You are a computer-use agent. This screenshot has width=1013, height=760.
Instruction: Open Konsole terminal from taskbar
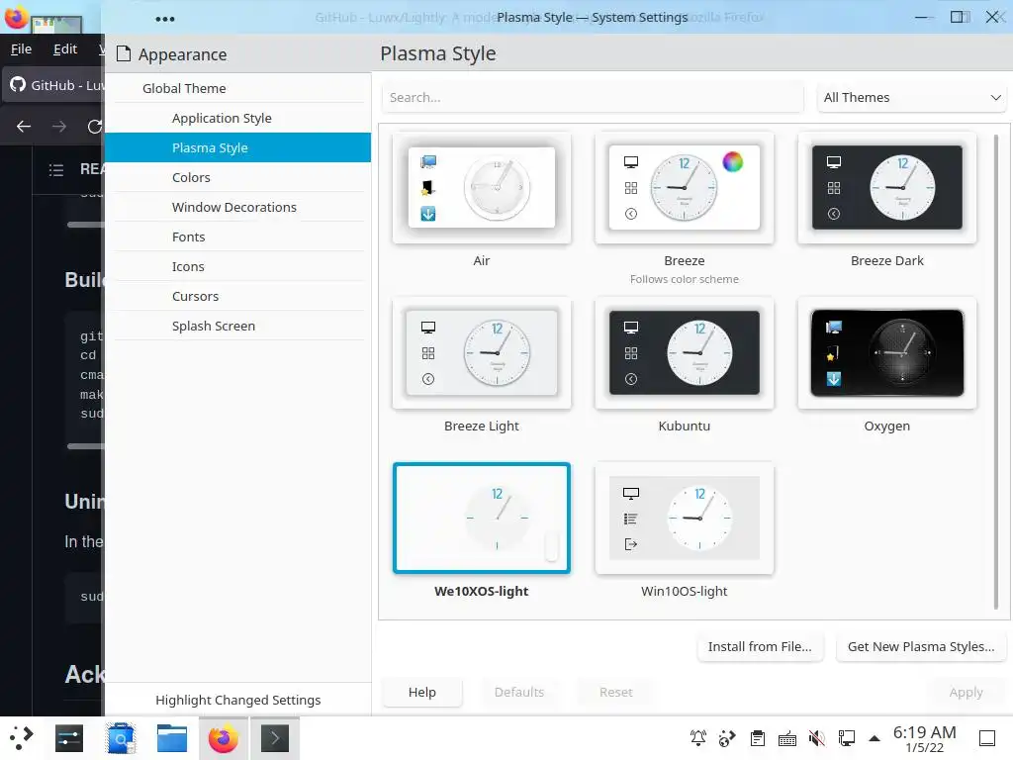tap(275, 738)
